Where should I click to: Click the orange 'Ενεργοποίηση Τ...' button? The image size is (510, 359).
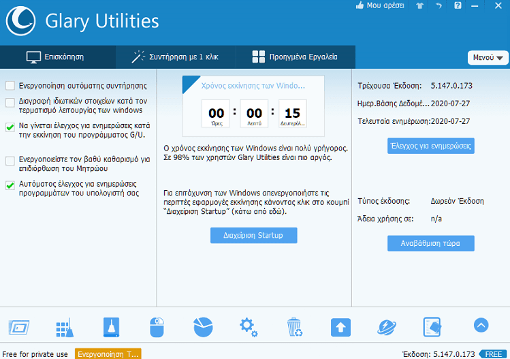(108, 354)
